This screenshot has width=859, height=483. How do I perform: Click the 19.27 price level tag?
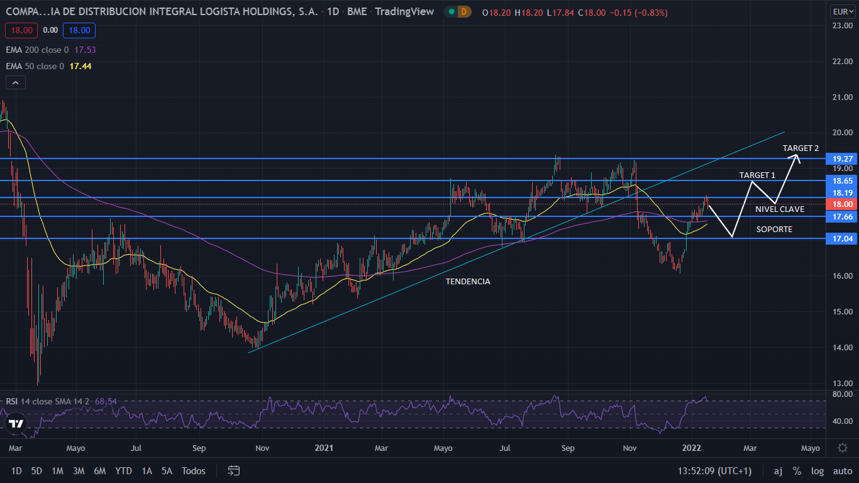841,158
